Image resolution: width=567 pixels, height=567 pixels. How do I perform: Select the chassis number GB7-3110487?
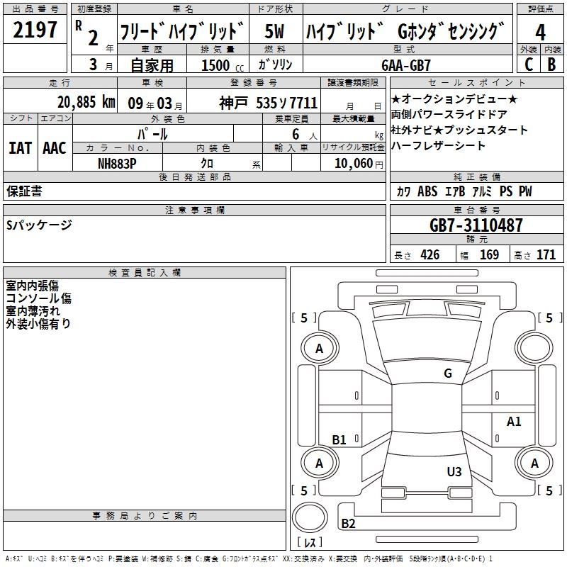click(x=476, y=225)
